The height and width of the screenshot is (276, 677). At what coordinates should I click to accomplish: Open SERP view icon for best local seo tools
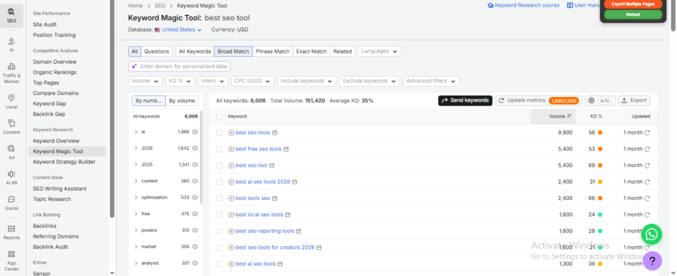288,215
